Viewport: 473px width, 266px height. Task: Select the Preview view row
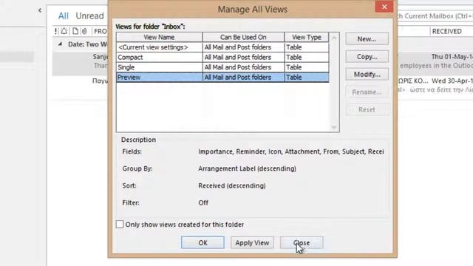tap(222, 77)
